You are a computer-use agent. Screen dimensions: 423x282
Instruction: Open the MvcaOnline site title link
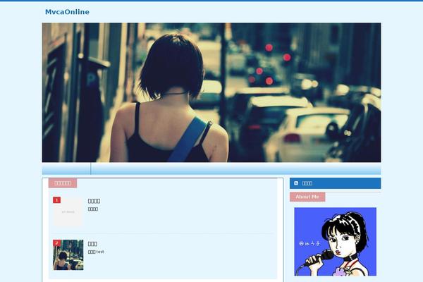coord(67,12)
